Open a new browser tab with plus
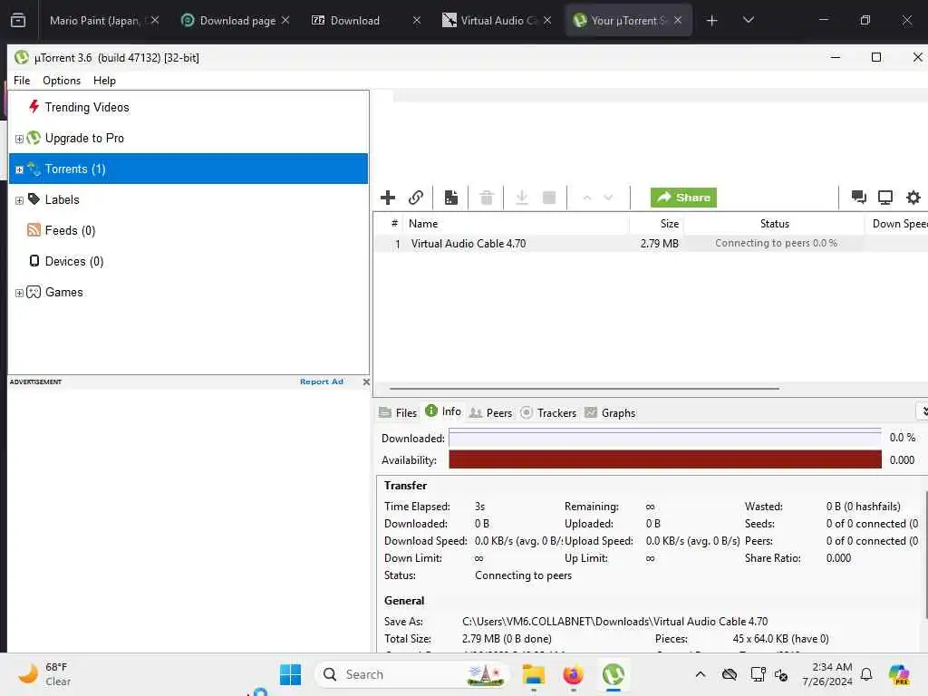 [x=712, y=21]
